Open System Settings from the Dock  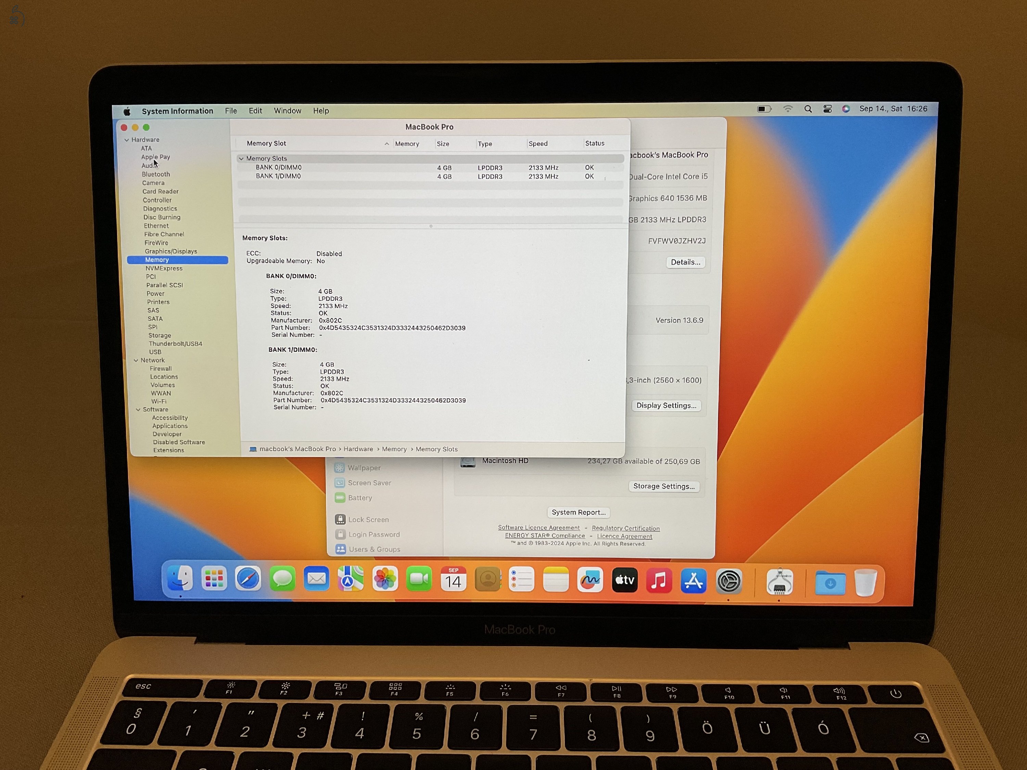coord(728,581)
